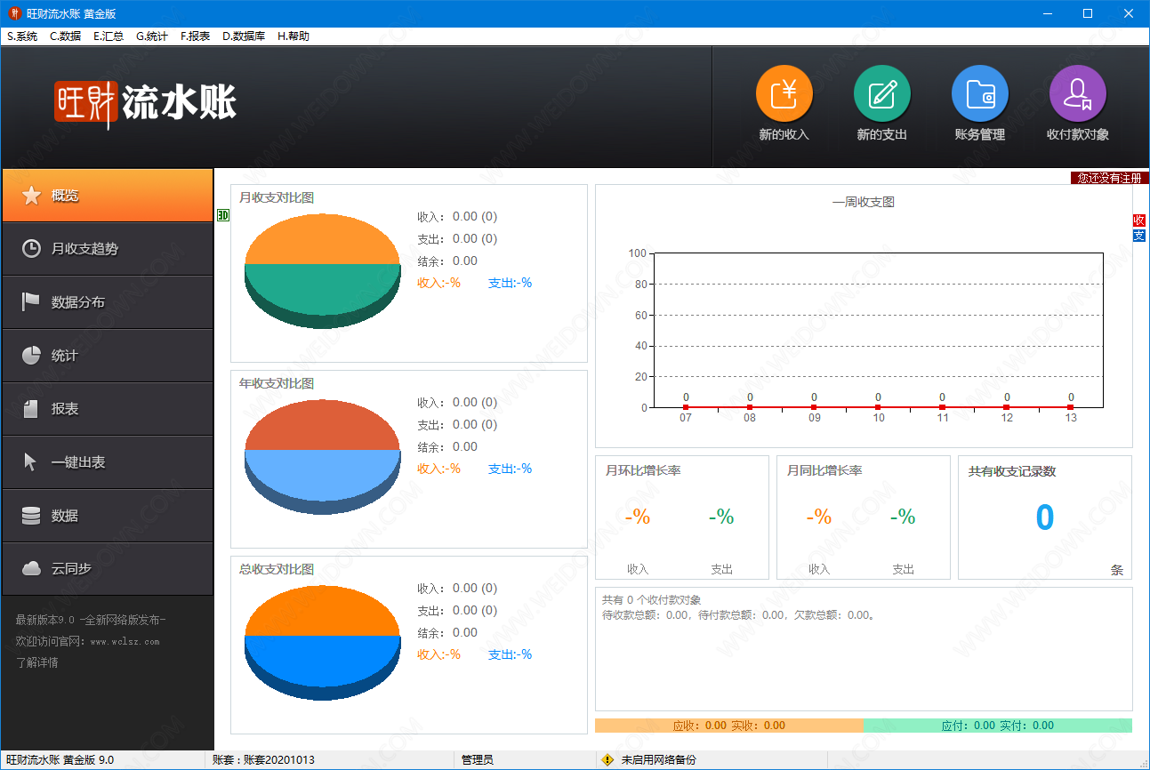Click the 月收支对比图 pie chart
The width and height of the screenshot is (1150, 770).
click(323, 271)
